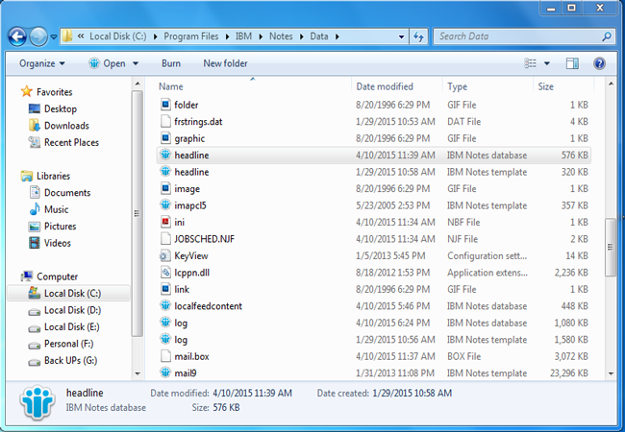Image resolution: width=625 pixels, height=432 pixels.
Task: Expand the change view options arrow
Action: click(x=545, y=63)
